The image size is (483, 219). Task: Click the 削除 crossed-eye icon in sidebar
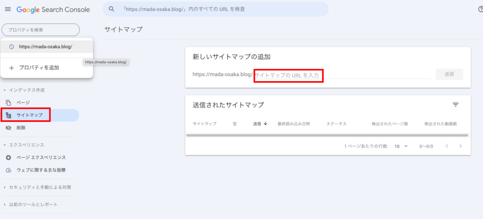8,128
